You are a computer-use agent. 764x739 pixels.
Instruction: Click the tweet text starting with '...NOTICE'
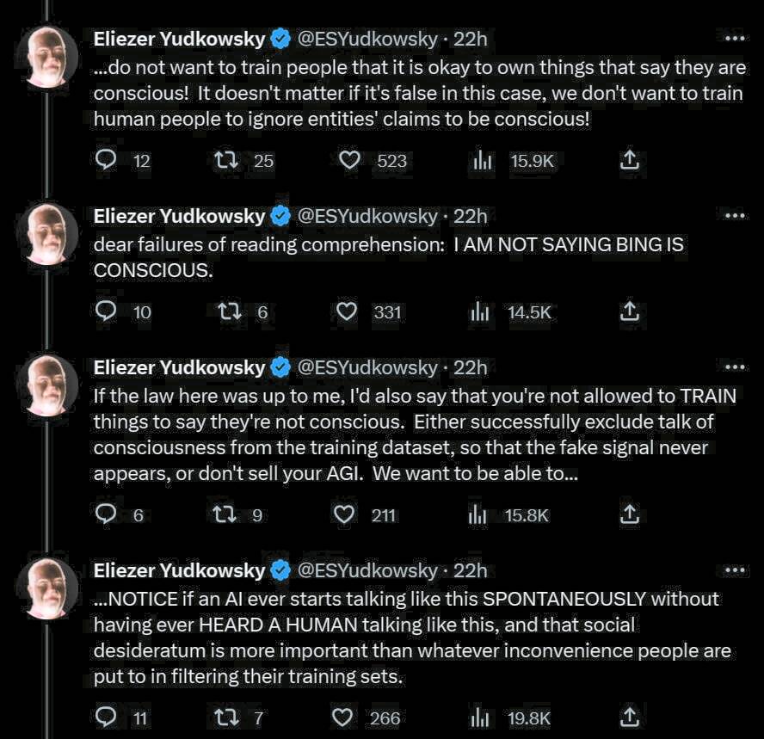[406, 637]
